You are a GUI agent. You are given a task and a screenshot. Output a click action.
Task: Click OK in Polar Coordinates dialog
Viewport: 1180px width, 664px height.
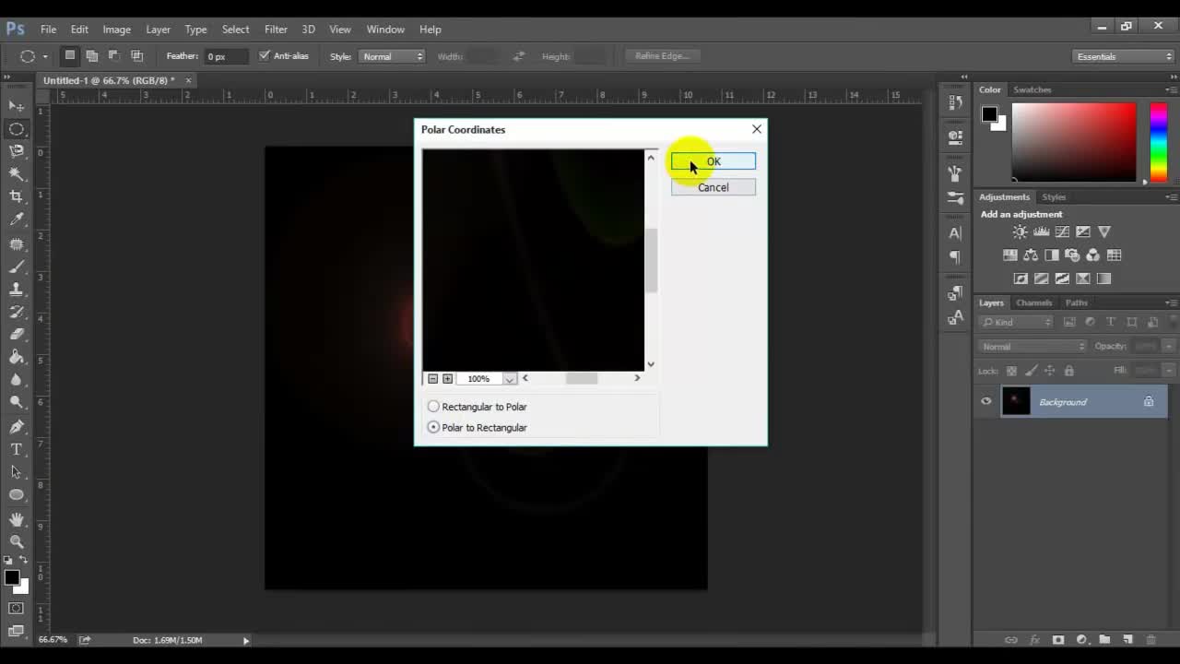coord(713,162)
